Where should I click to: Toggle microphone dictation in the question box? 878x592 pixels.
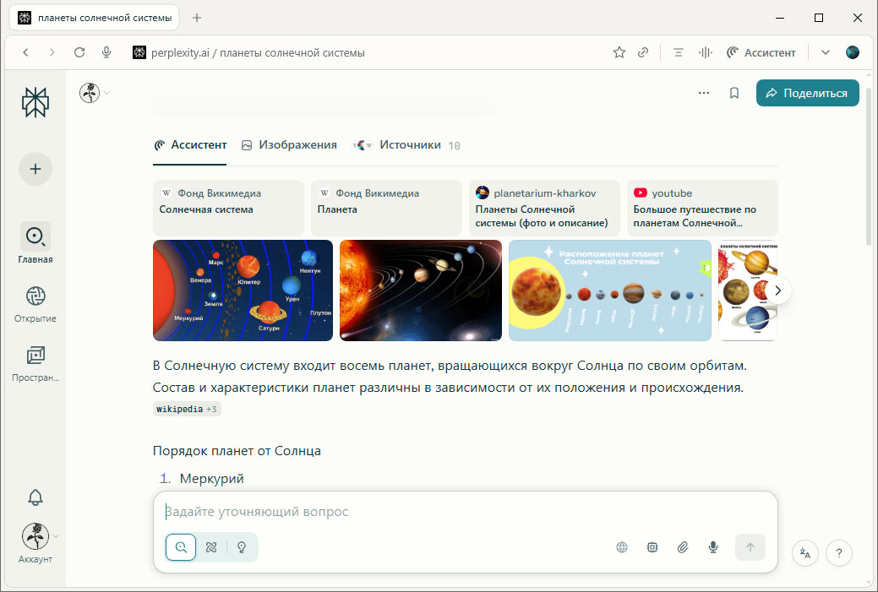pos(713,547)
